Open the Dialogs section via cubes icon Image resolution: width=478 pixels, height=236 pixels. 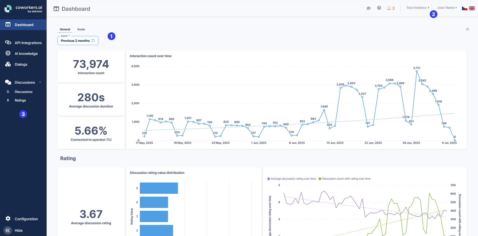pyautogui.click(x=8, y=64)
